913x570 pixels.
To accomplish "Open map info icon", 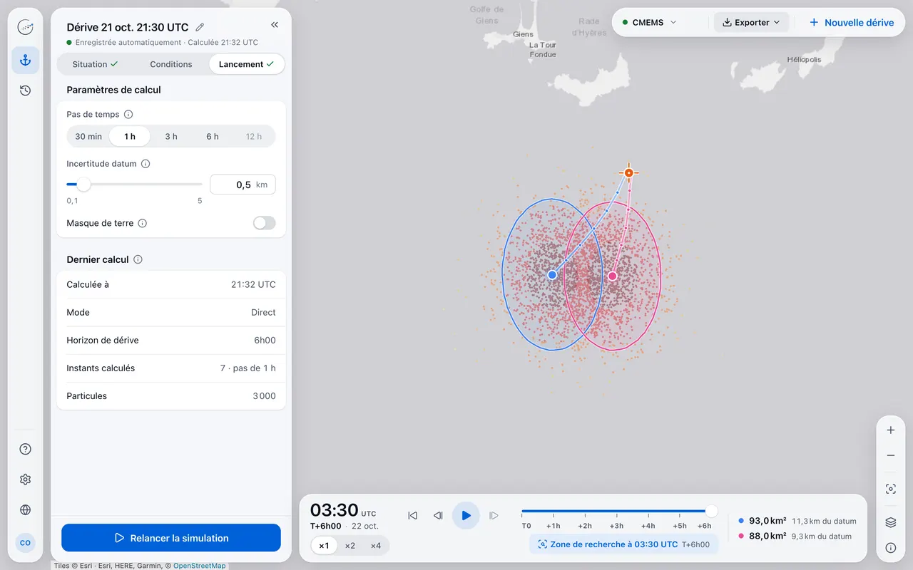I will pos(890,548).
